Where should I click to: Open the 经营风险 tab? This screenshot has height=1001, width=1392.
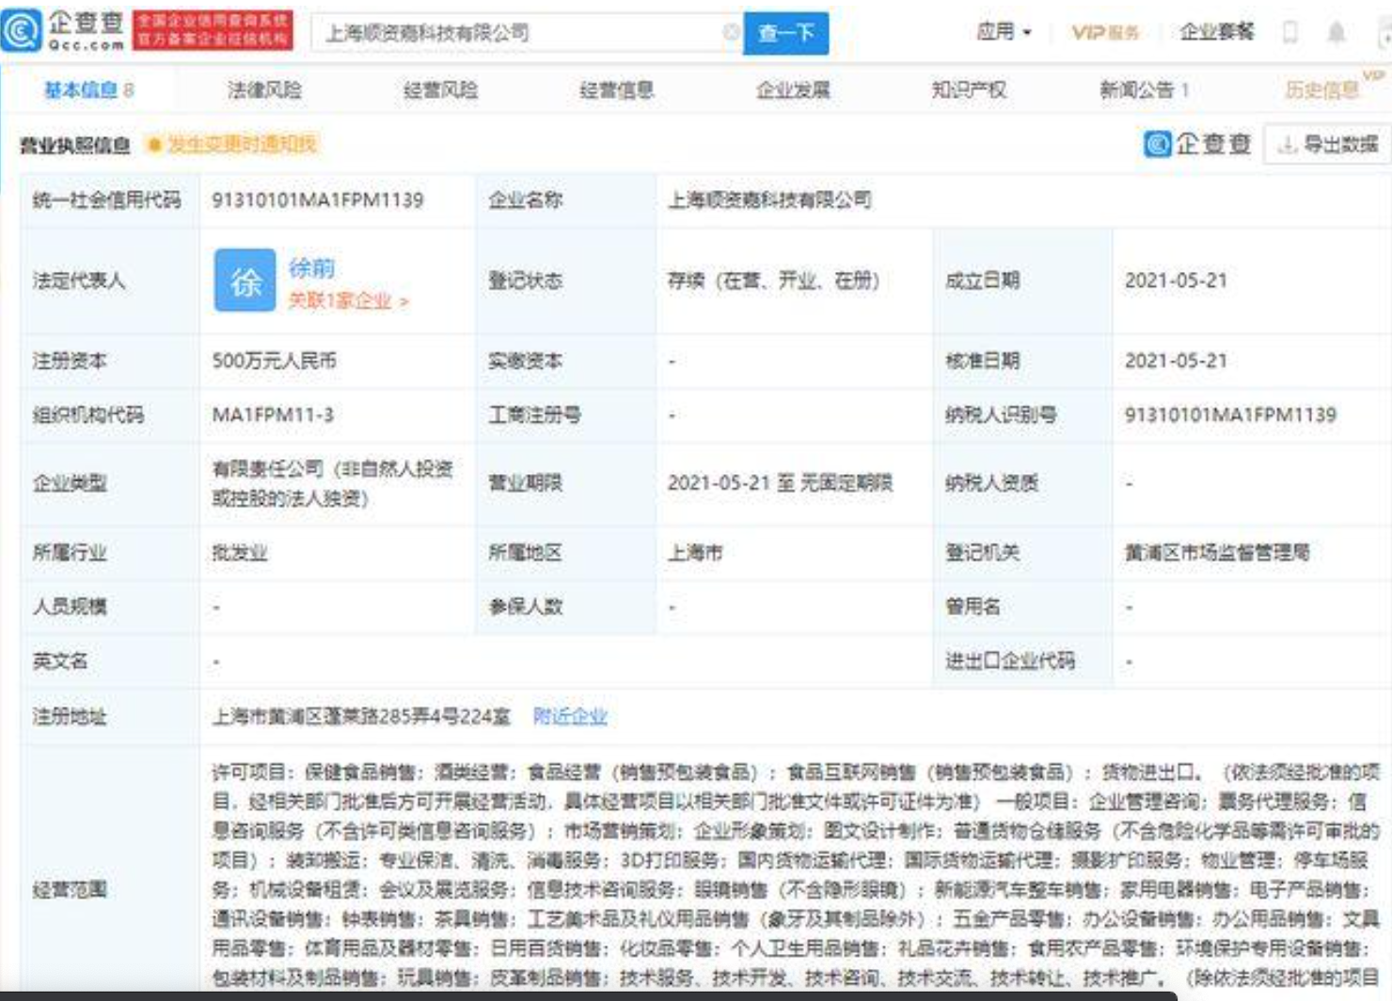[440, 90]
